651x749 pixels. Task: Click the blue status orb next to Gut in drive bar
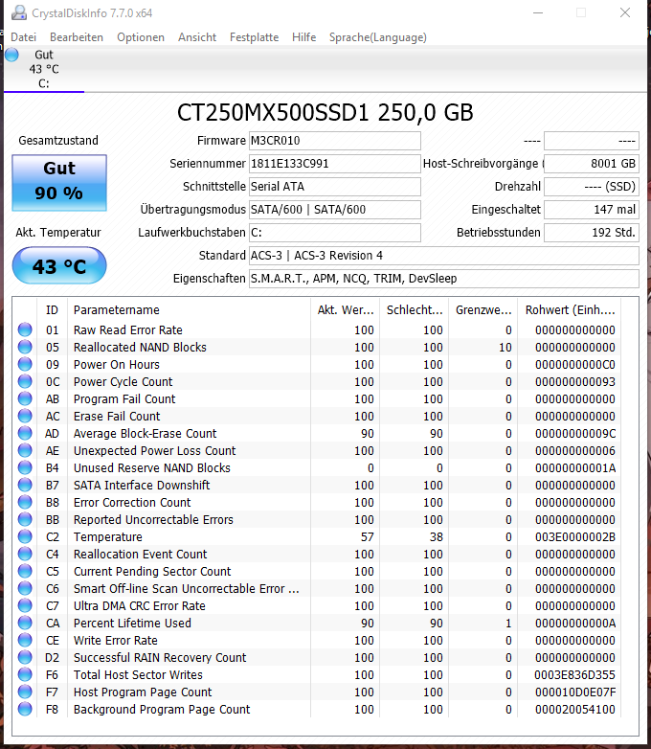pos(11,55)
